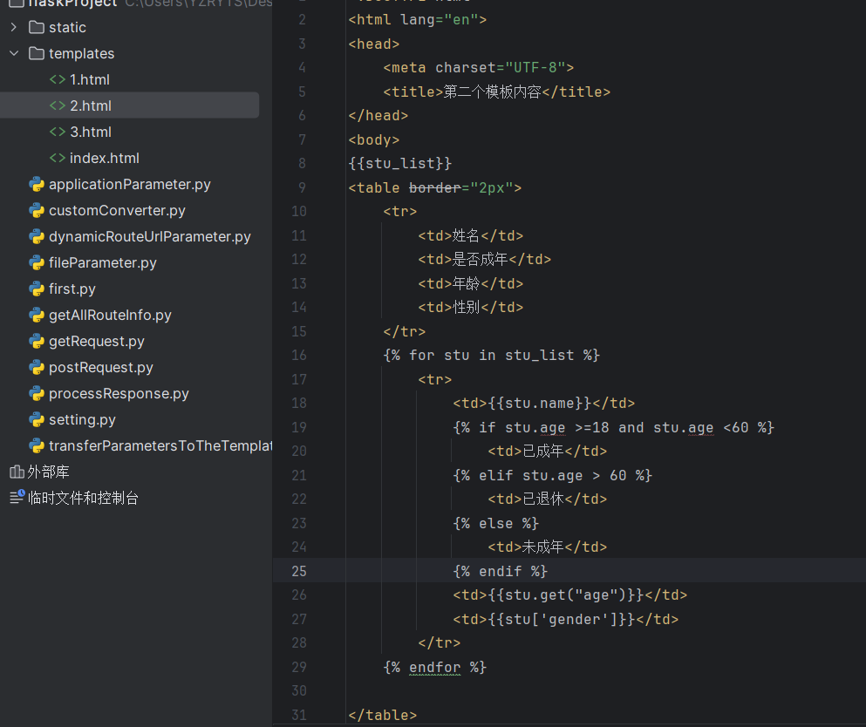The image size is (866, 727).
Task: Click the <td>已退休</td> line
Action: pos(548,499)
